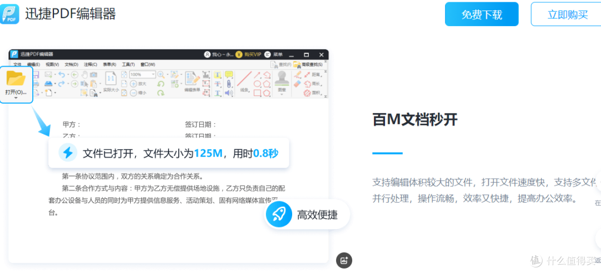Click the paperclip attachment icon
This screenshot has width=601, height=273.
(x=229, y=84)
